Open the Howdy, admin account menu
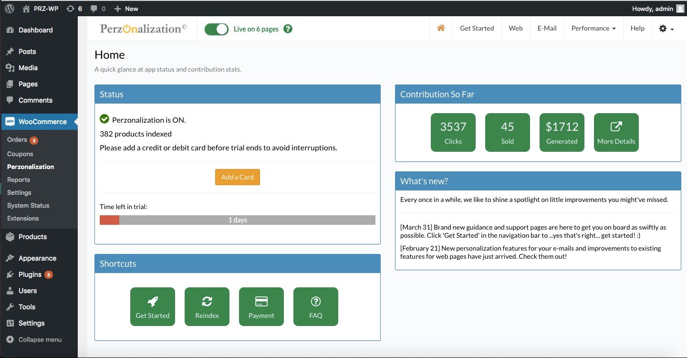 pos(659,9)
